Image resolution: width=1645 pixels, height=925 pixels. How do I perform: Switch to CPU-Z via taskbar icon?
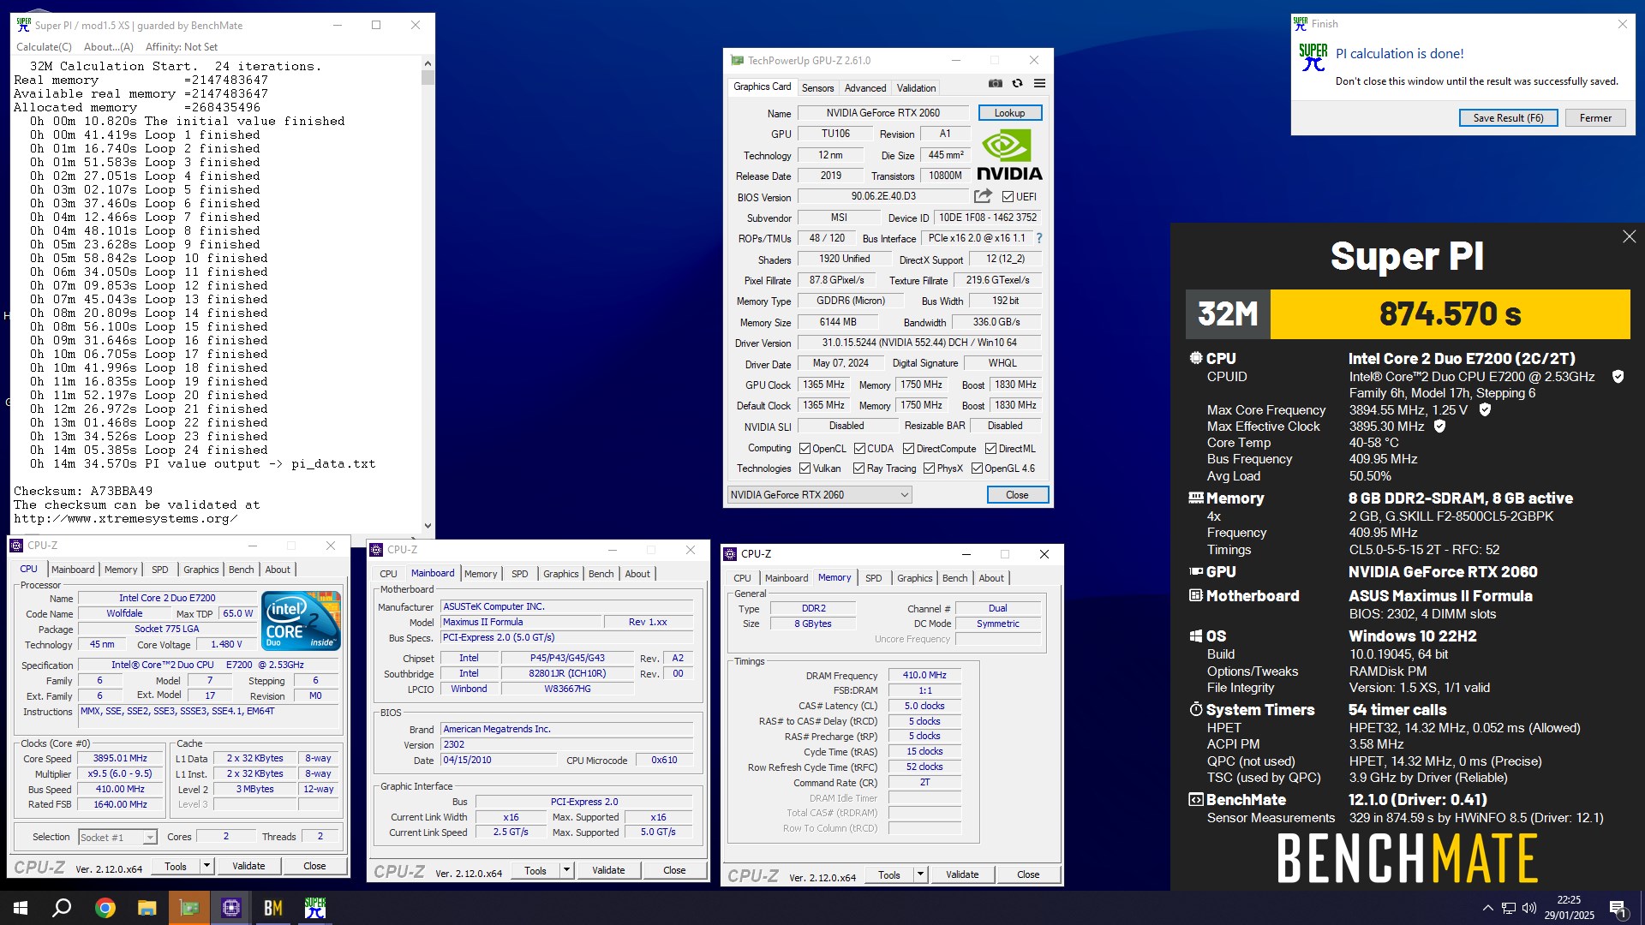pos(231,908)
